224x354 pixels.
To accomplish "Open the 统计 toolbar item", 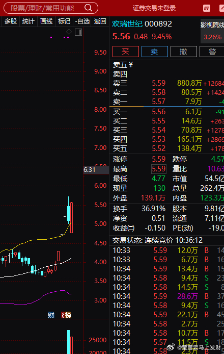I will (28, 21).
